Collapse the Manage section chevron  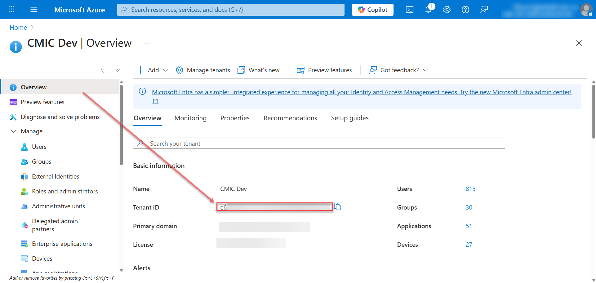pos(13,131)
